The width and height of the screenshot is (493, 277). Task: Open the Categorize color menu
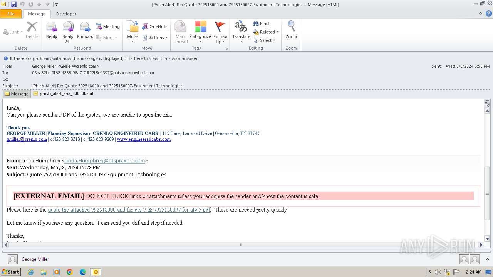200,32
